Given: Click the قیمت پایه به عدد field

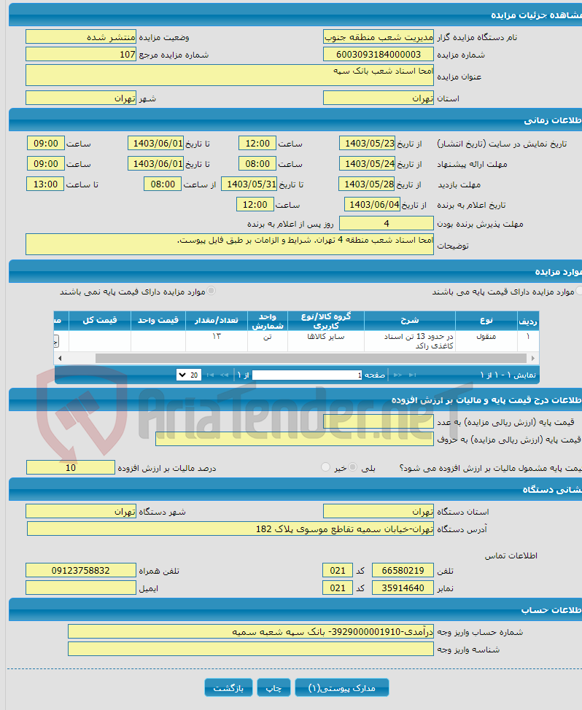Looking at the screenshot, I should (x=379, y=421).
